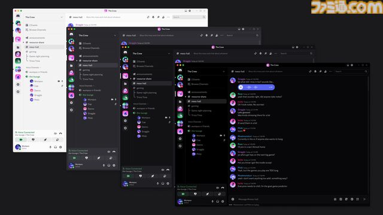This screenshot has width=383, height=215.
Task: Open the sticker picker in message bar
Action: (346, 199)
